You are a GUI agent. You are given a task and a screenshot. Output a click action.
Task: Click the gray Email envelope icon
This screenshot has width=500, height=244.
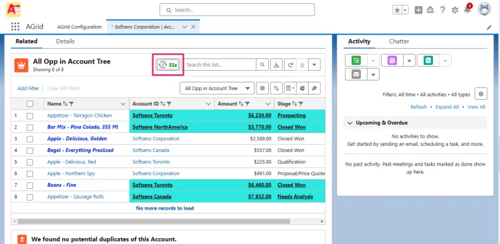tap(356, 75)
